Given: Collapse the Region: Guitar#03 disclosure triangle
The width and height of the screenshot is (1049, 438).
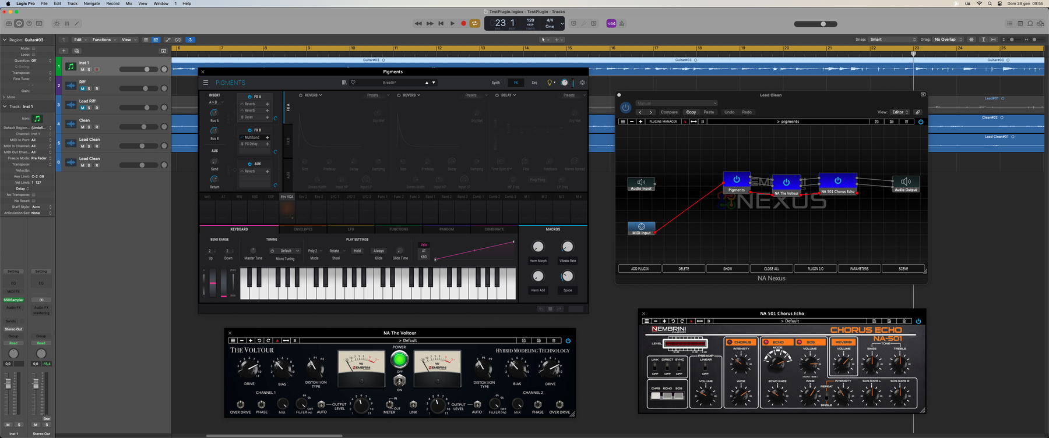Looking at the screenshot, I should (x=5, y=40).
